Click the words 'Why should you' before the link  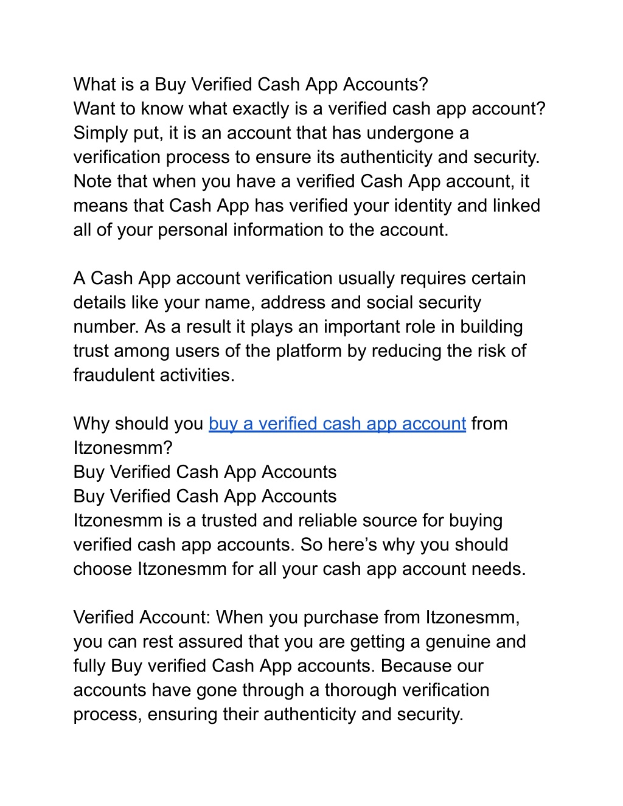click(x=138, y=424)
